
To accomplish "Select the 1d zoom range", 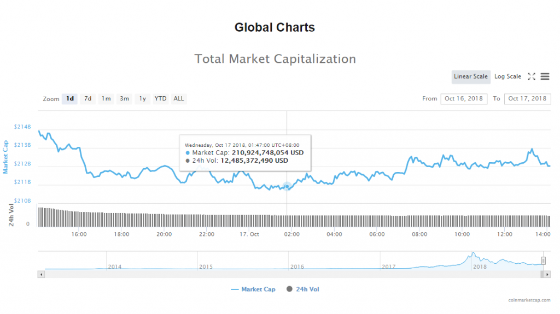I will point(69,99).
